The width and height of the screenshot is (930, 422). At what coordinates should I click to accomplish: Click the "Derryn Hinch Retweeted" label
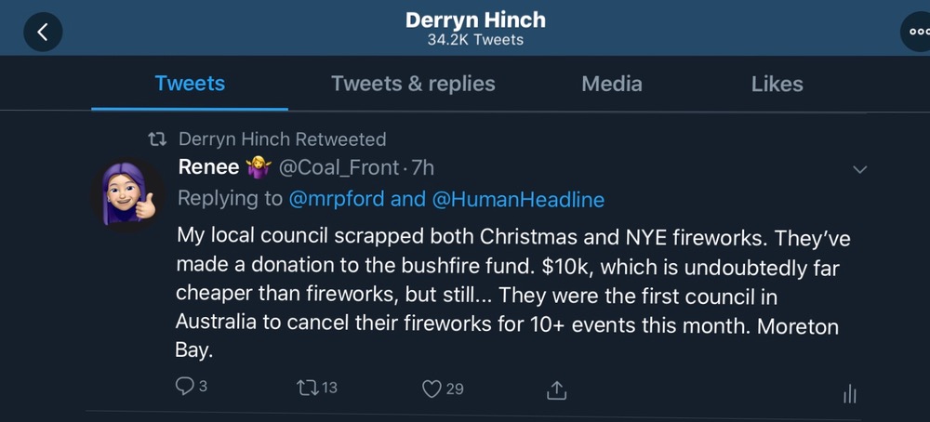coord(281,139)
